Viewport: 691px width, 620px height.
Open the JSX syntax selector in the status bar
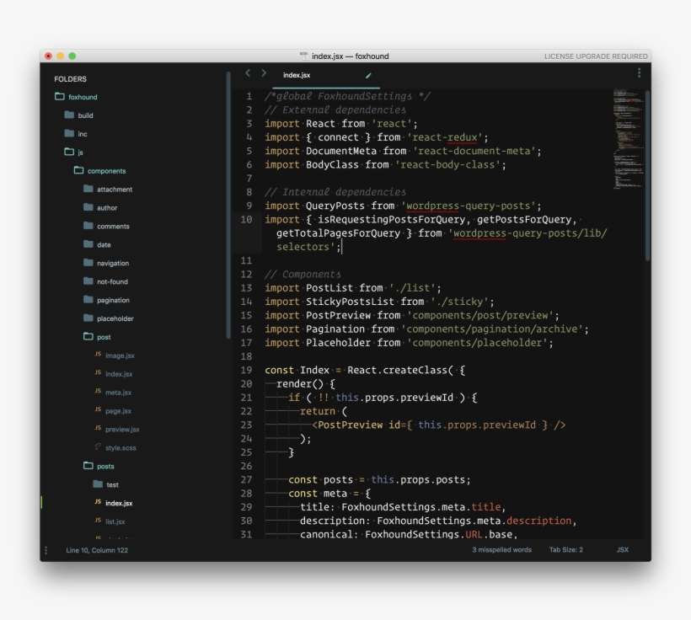coord(624,549)
